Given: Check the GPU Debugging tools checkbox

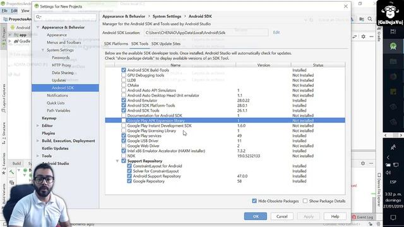Looking at the screenshot, I should point(124,75).
